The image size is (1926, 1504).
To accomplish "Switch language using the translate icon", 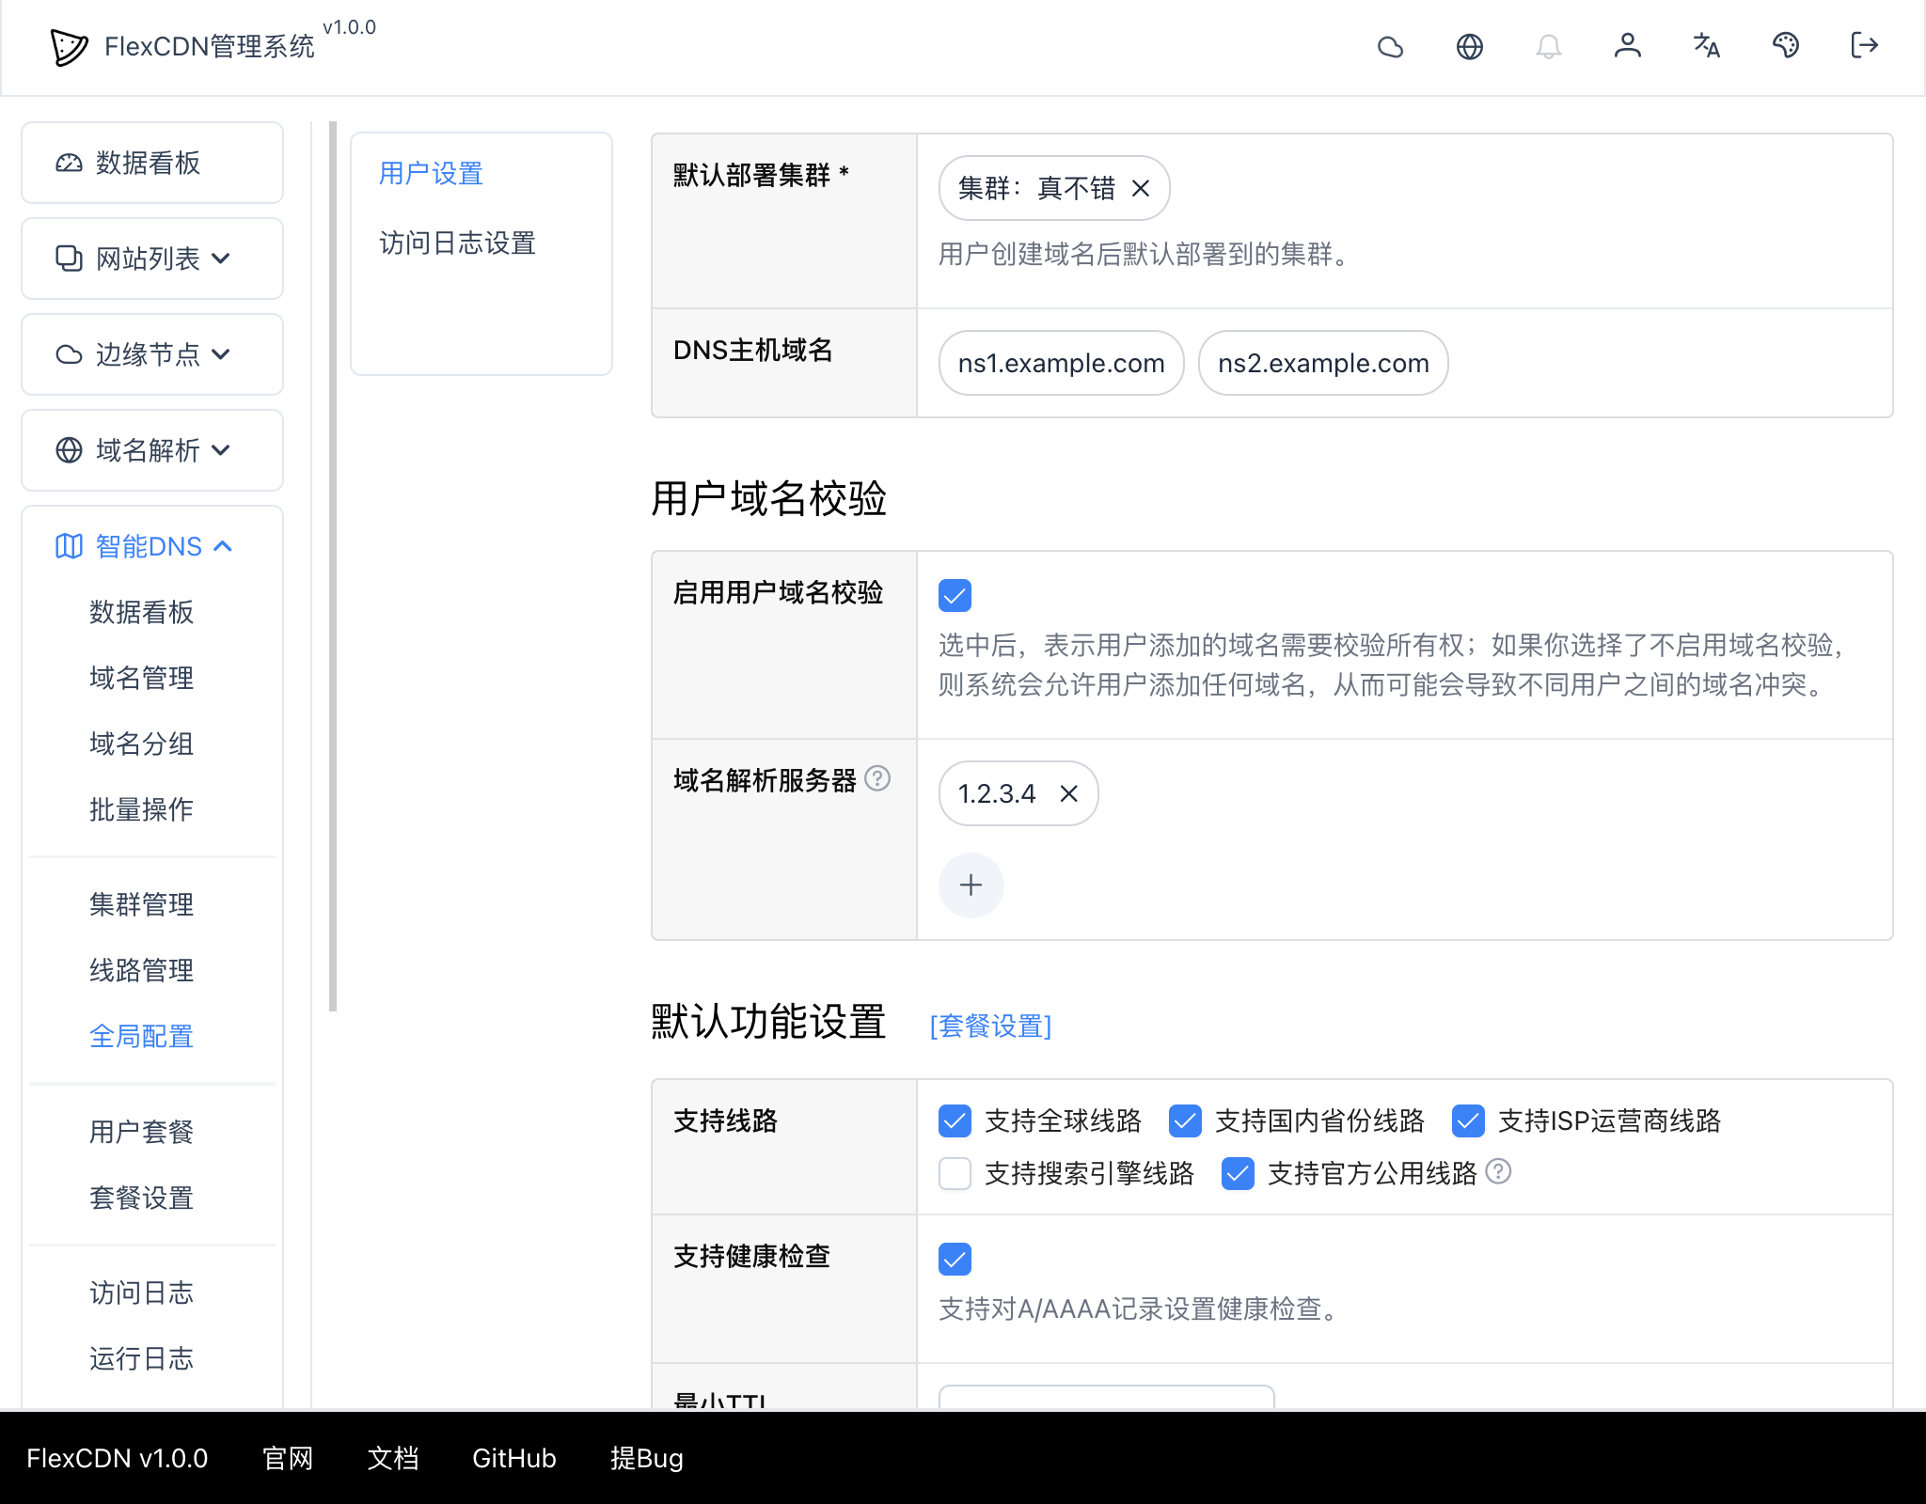I will pyautogui.click(x=1707, y=45).
